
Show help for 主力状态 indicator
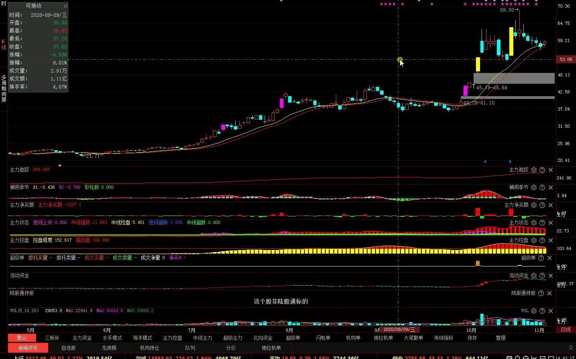click(542, 223)
